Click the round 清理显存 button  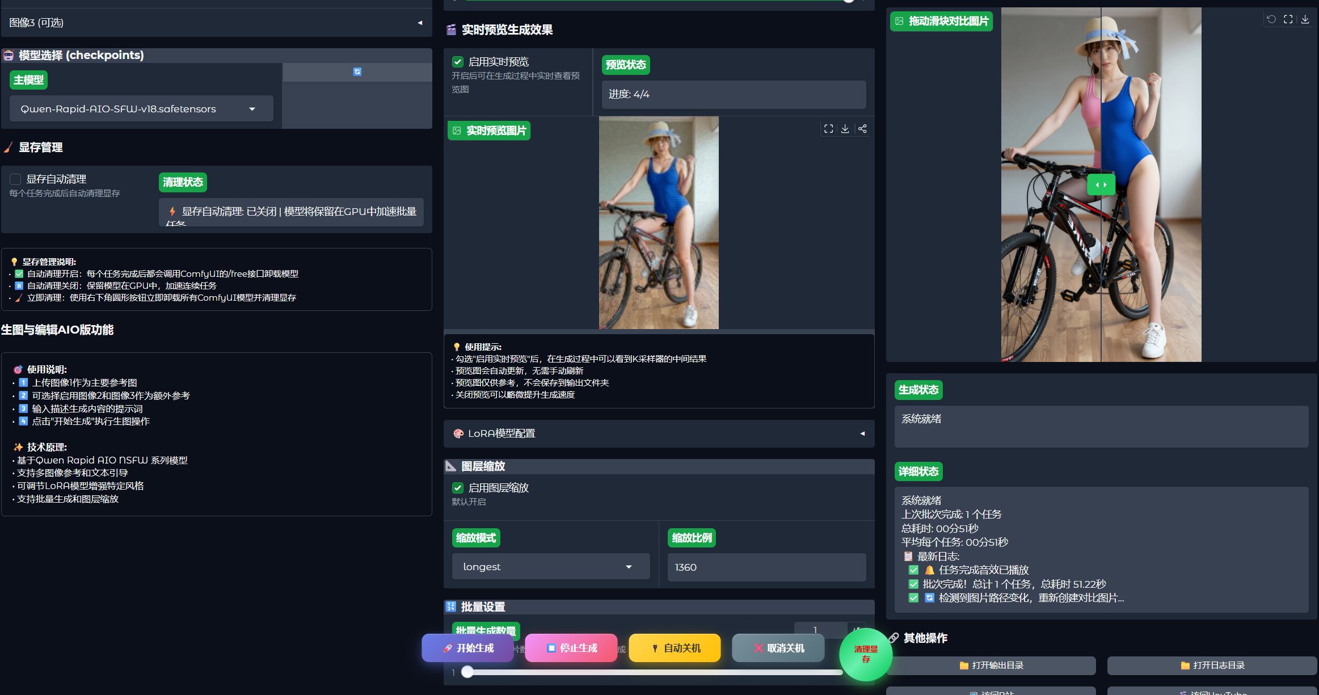point(865,654)
